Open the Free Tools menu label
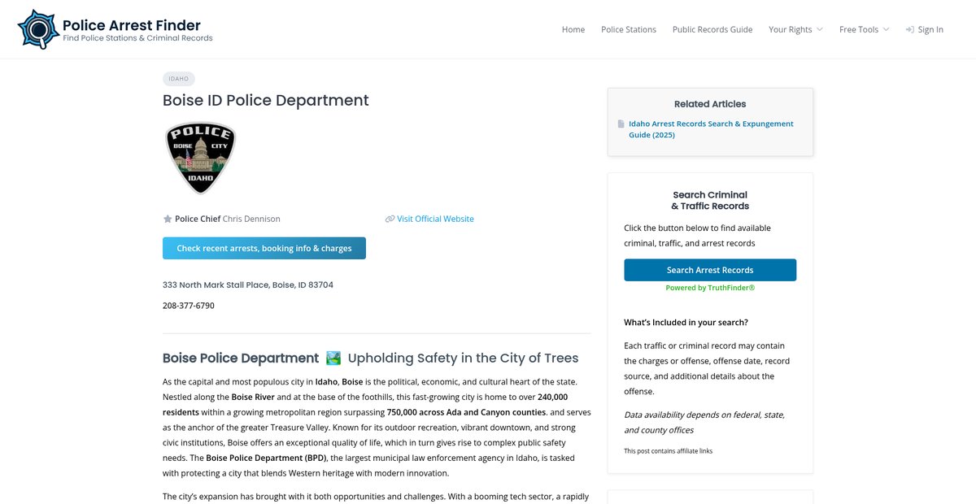Image resolution: width=976 pixels, height=504 pixels. pos(859,29)
